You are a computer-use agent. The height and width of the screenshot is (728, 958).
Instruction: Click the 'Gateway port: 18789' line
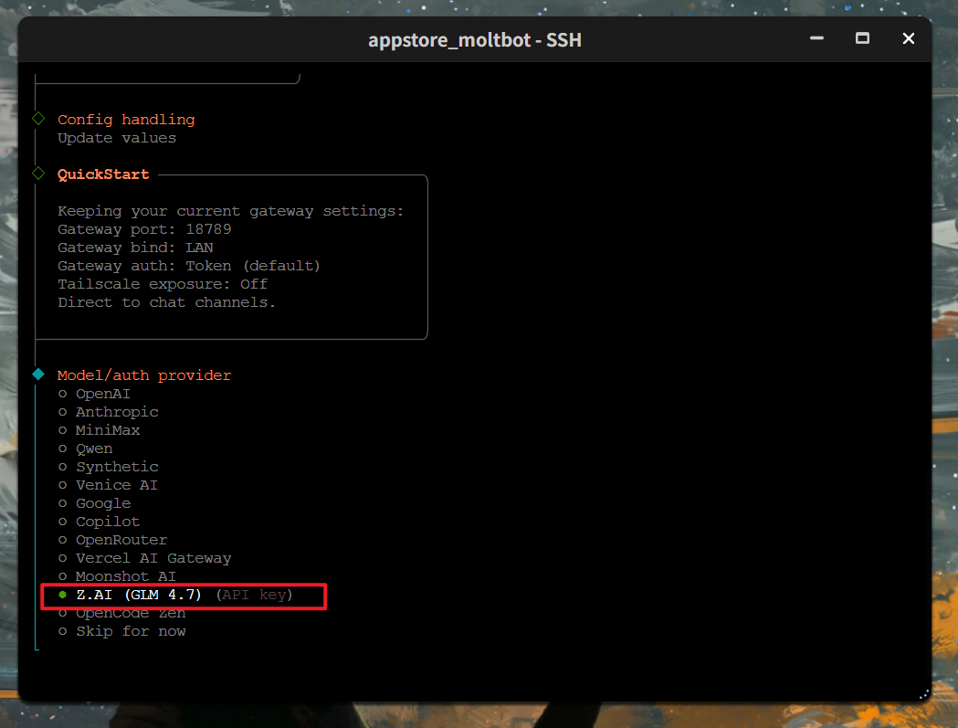tap(145, 229)
